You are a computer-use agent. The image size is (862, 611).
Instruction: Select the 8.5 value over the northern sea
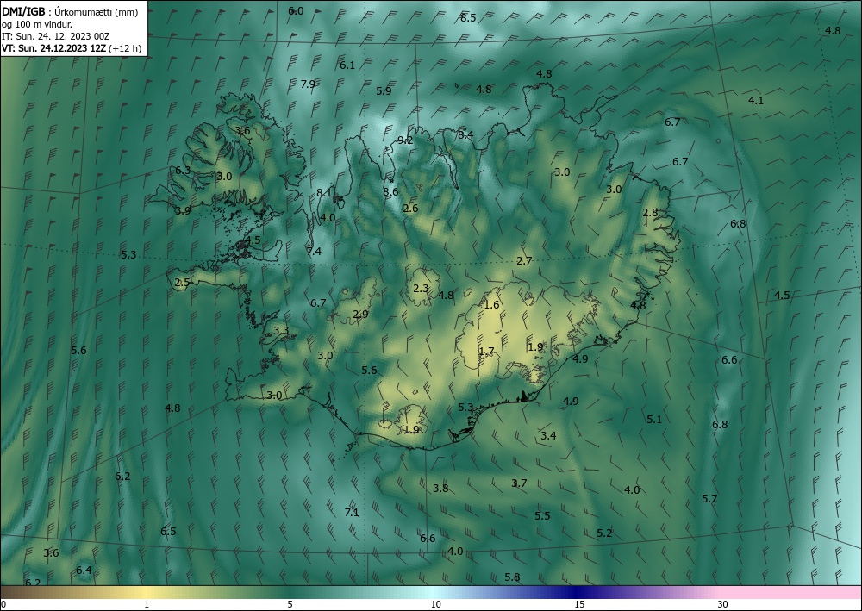pos(468,18)
